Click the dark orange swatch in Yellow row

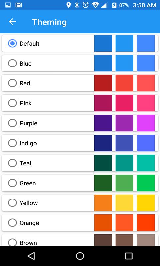(103, 203)
